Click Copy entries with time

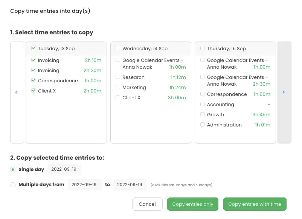255,204
